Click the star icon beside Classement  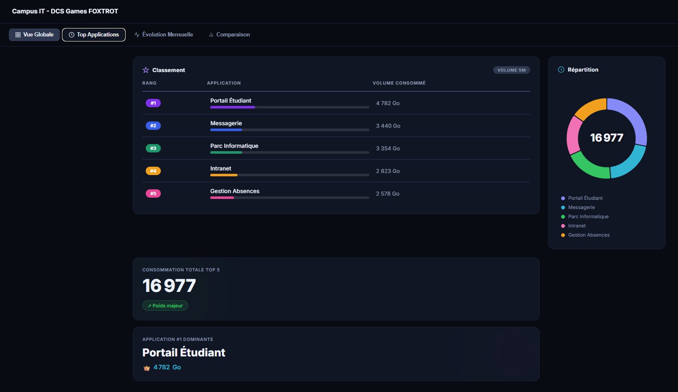click(x=146, y=70)
